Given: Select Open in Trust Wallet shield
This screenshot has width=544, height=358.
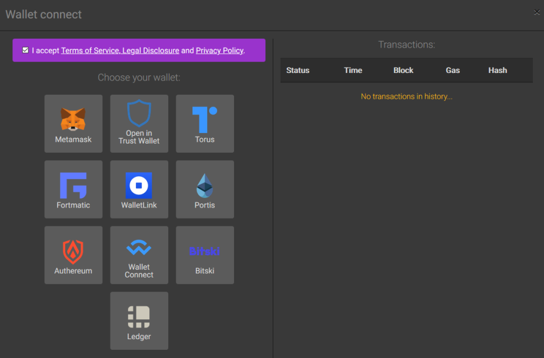Looking at the screenshot, I should tap(139, 123).
